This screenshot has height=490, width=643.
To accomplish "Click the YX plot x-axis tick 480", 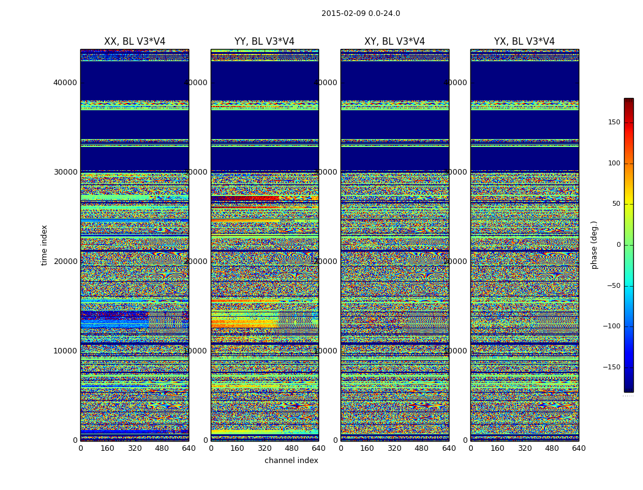I will pos(552,448).
